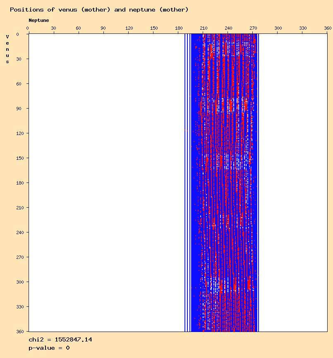Click the 30 tick on Venus axis
The width and height of the screenshot is (333, 358).
coord(19,59)
